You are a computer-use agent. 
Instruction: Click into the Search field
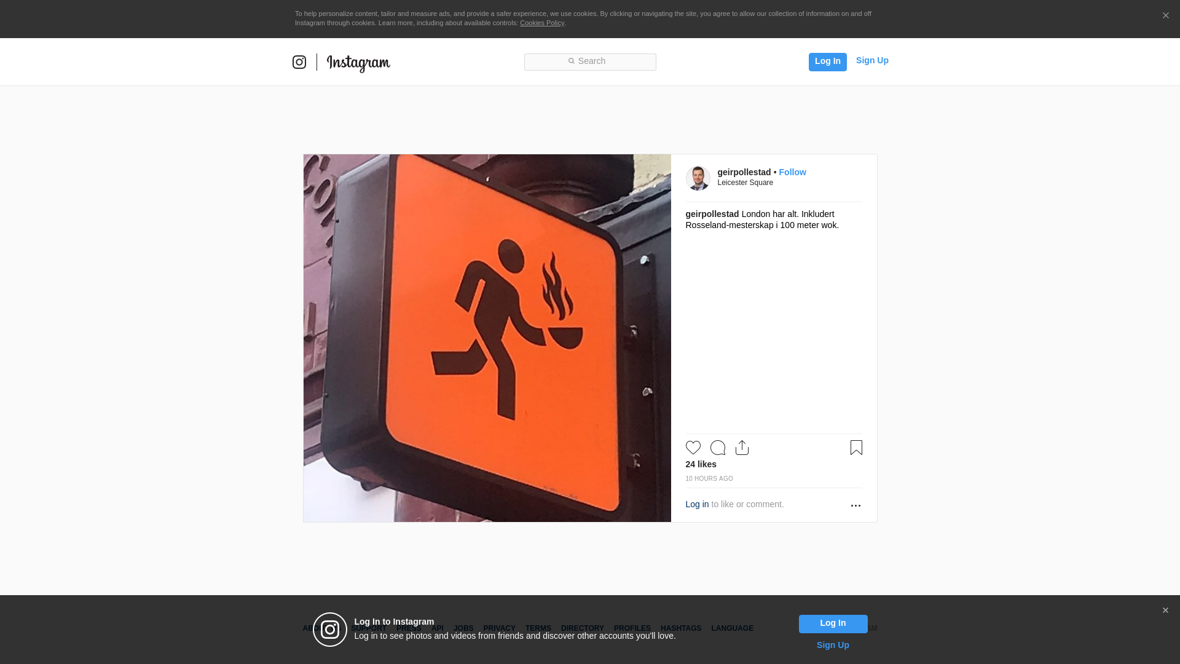point(590,62)
